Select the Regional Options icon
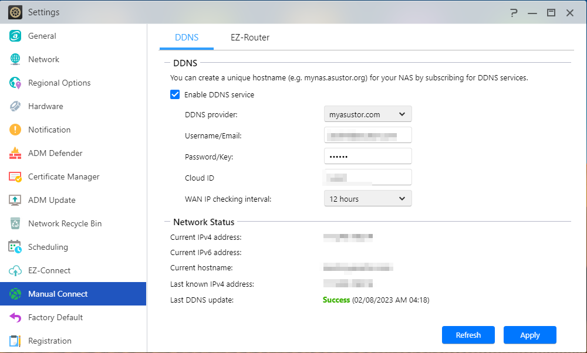 point(15,83)
